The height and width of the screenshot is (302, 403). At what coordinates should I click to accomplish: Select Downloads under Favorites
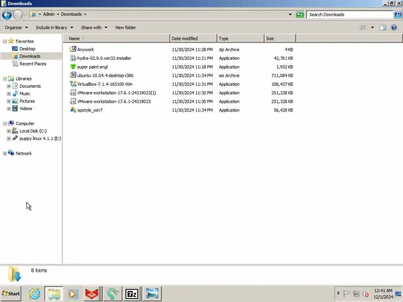(x=30, y=56)
